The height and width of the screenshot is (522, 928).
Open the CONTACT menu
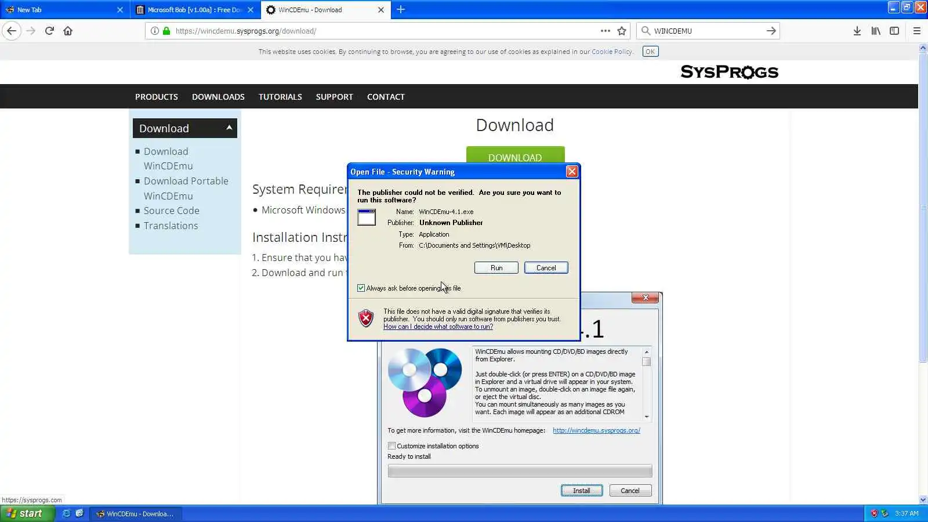[386, 97]
